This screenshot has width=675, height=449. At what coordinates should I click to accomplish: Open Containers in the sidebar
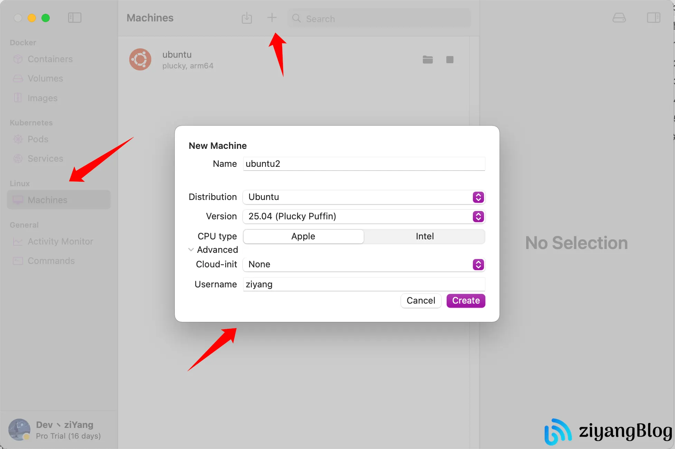pos(59,59)
